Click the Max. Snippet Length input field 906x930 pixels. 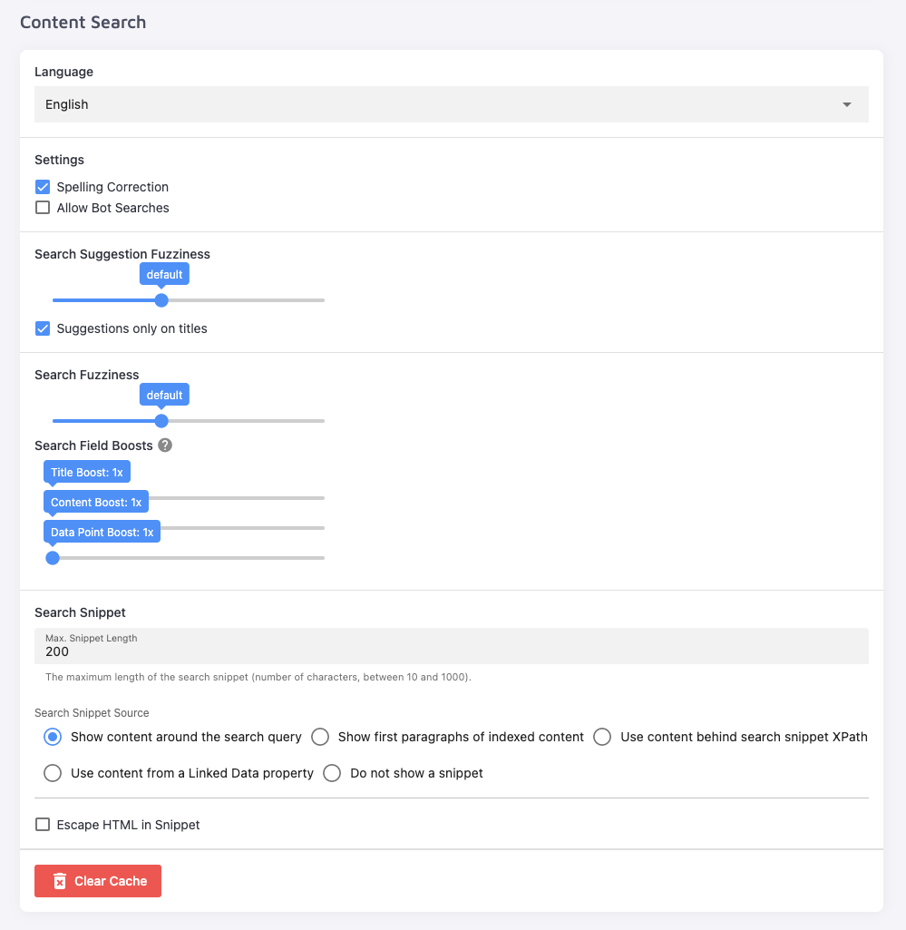point(451,651)
